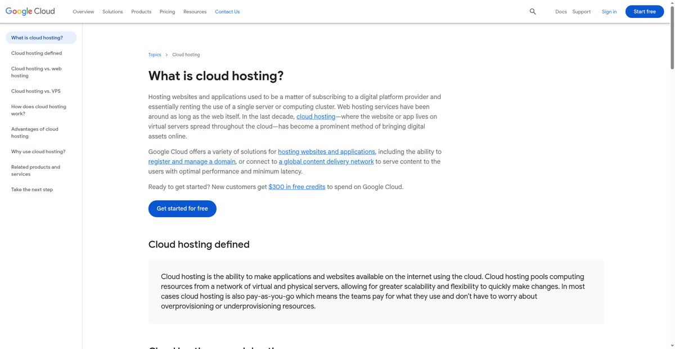Open 'register and manage a domain' link

(x=192, y=162)
